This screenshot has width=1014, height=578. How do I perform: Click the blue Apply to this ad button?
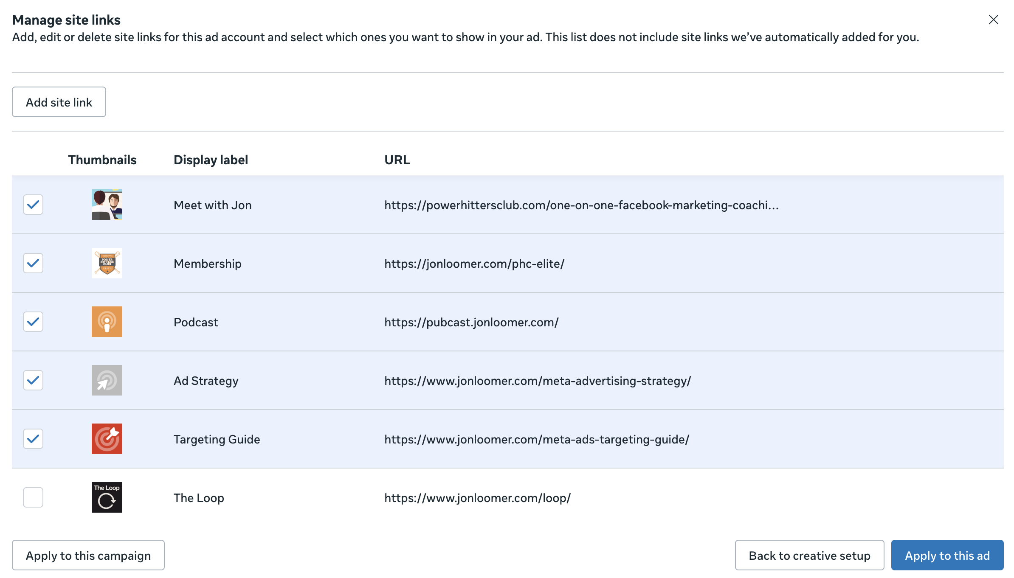947,555
